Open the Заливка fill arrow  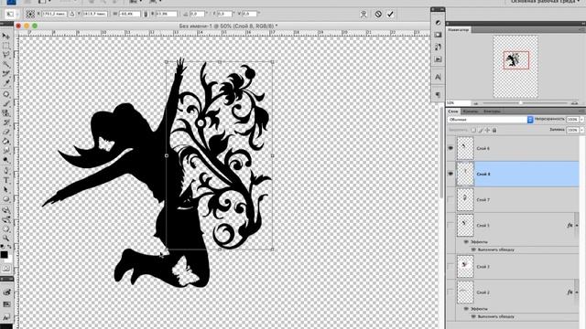point(581,130)
